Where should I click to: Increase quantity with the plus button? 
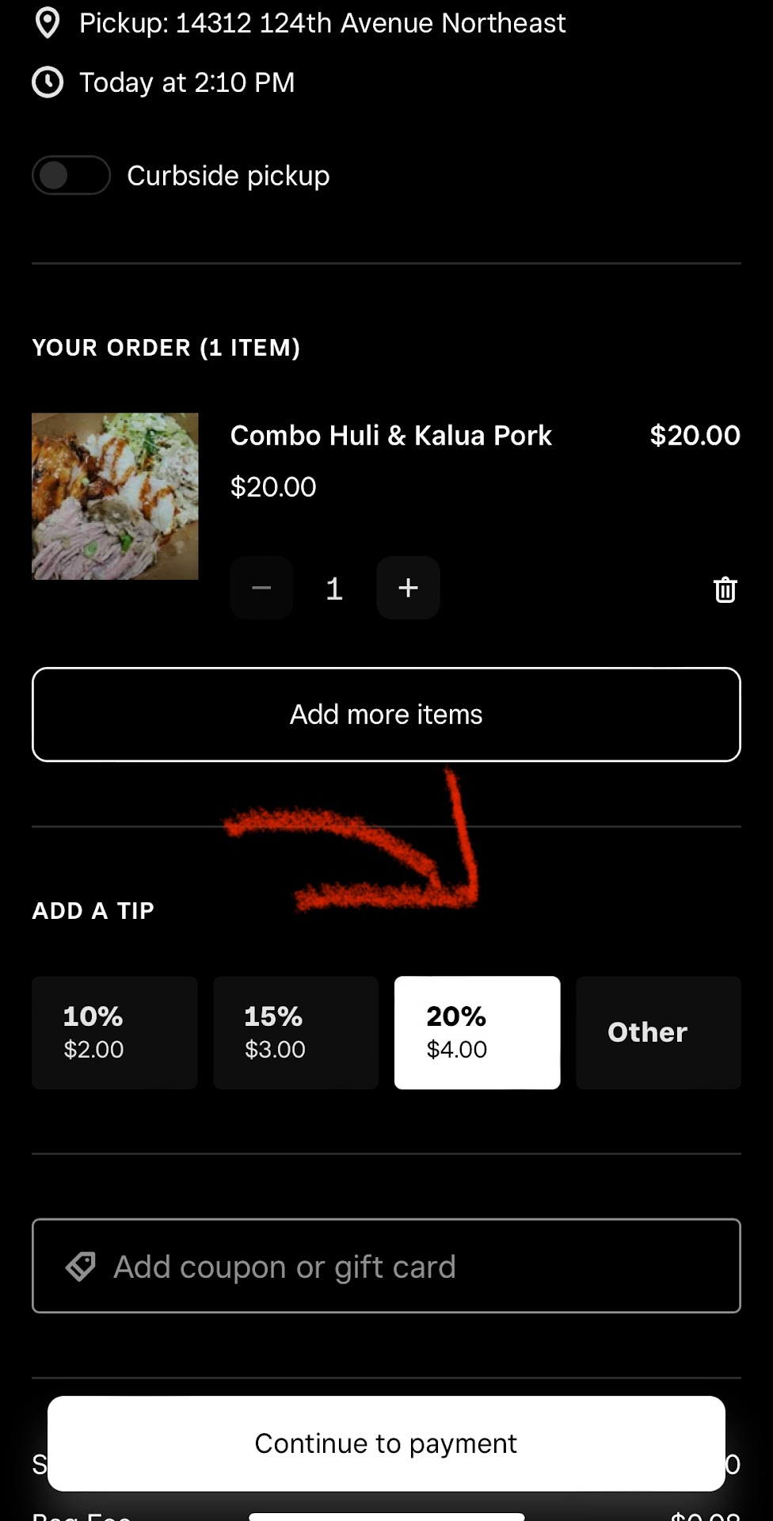click(408, 588)
